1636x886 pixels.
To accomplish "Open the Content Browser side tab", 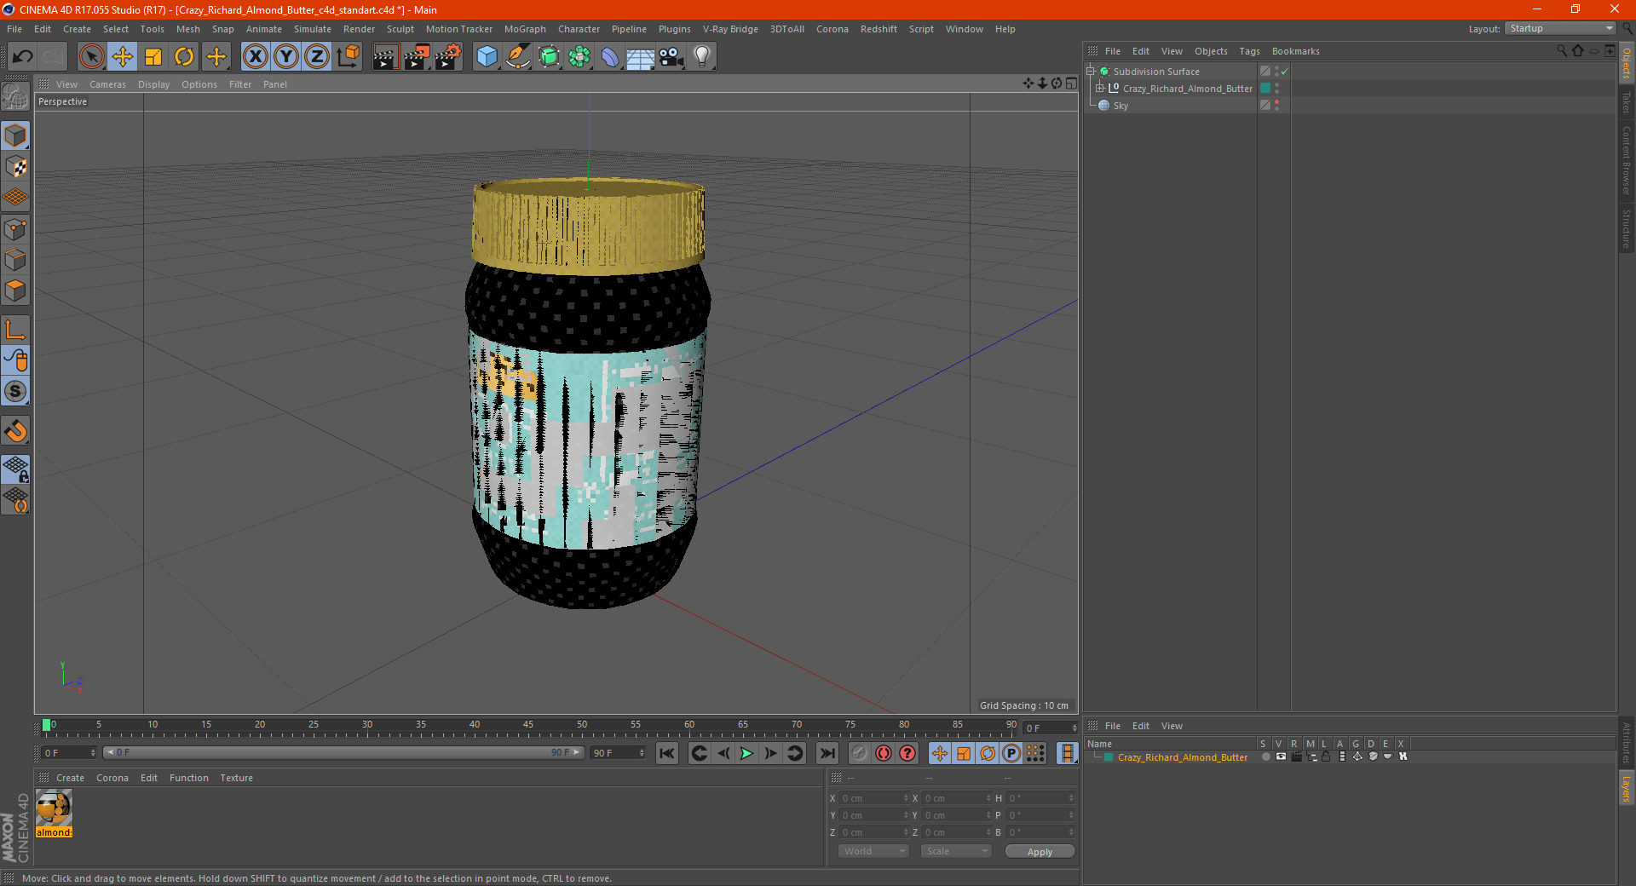I will pos(1626,160).
